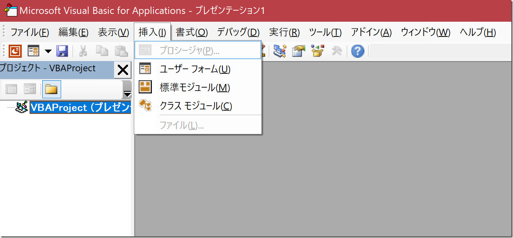This screenshot has width=513, height=238.
Task: Click the Toolbox wrench icon
Action: (x=337, y=51)
